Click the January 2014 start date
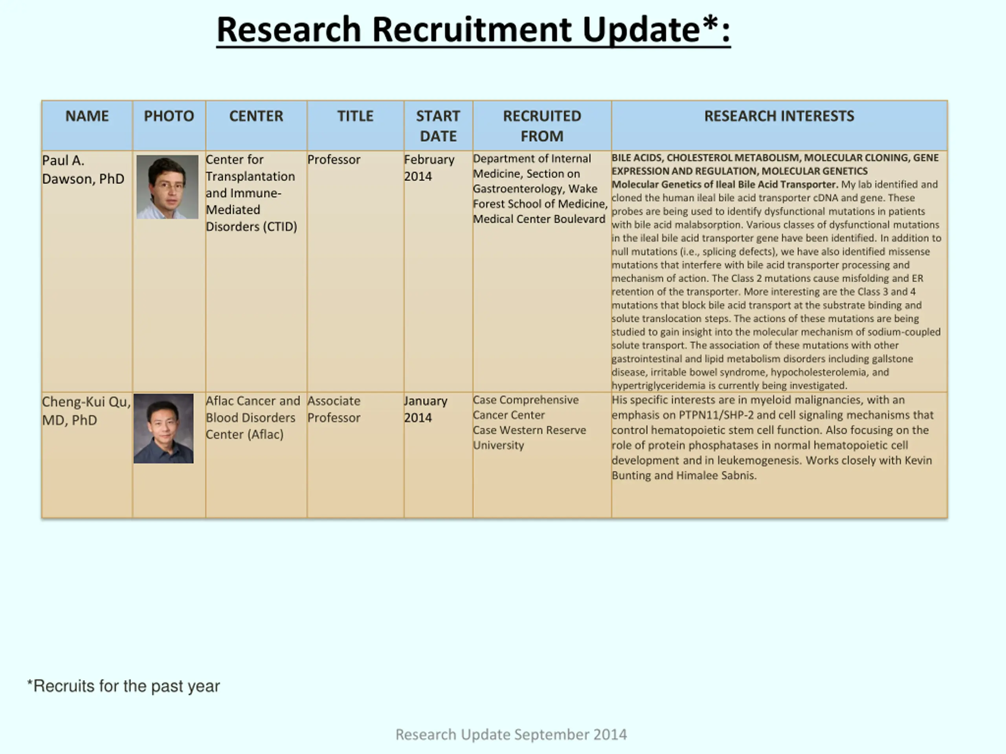 coord(425,409)
